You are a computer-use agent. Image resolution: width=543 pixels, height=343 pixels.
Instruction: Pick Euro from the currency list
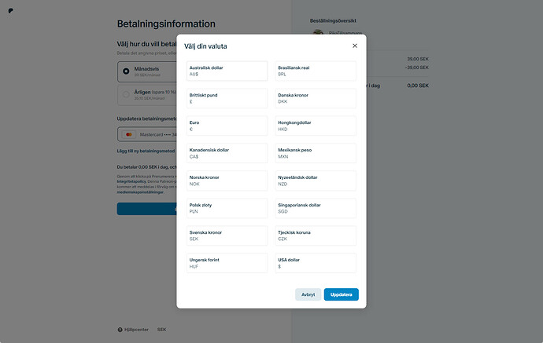click(x=227, y=126)
